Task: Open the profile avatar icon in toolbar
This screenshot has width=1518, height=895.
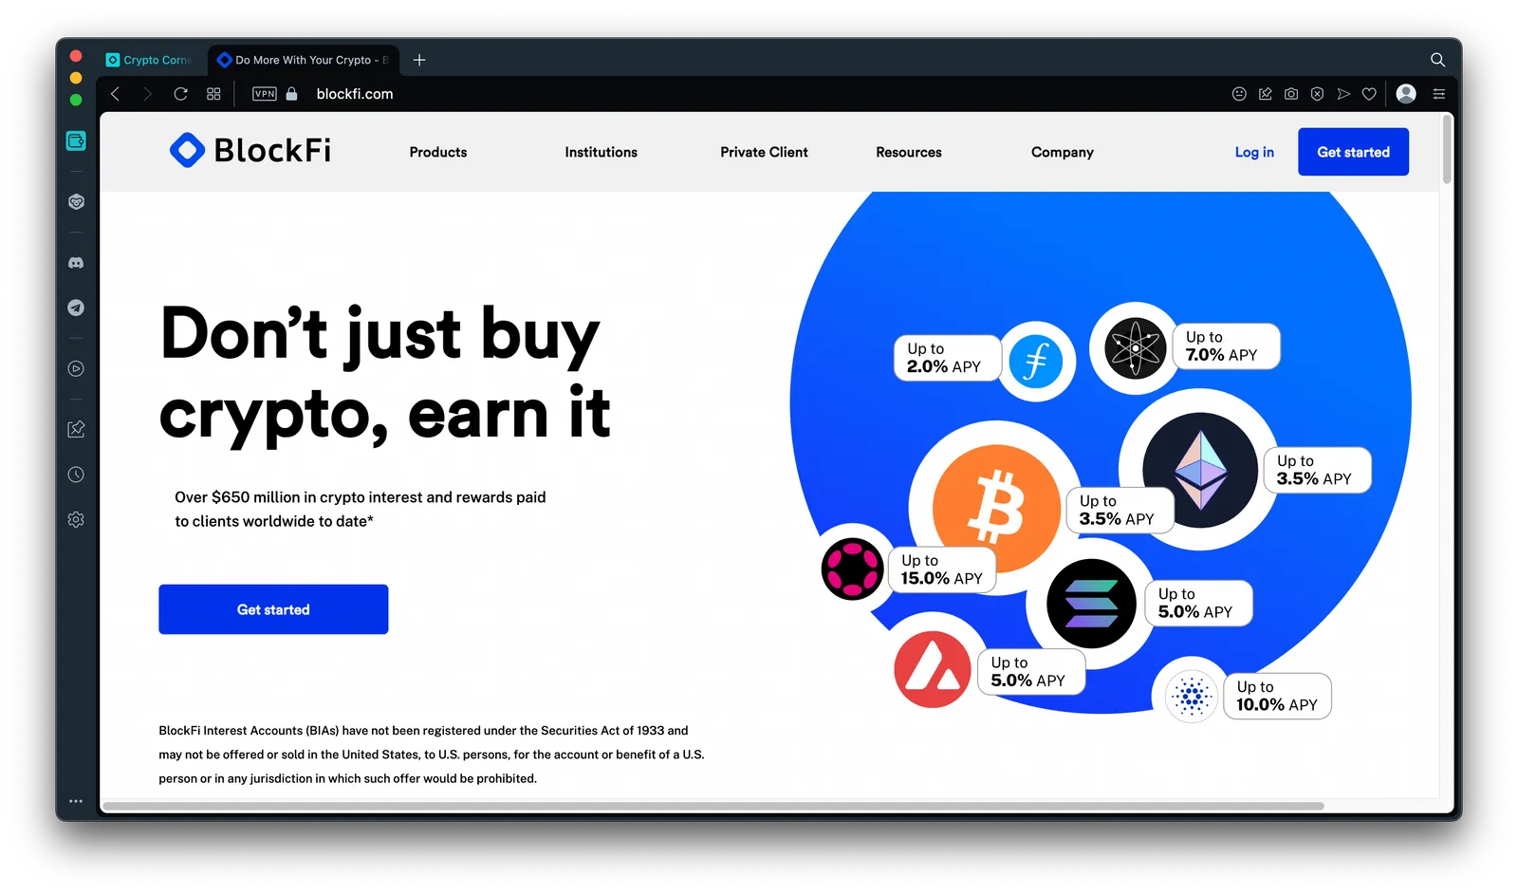Action: click(1407, 93)
